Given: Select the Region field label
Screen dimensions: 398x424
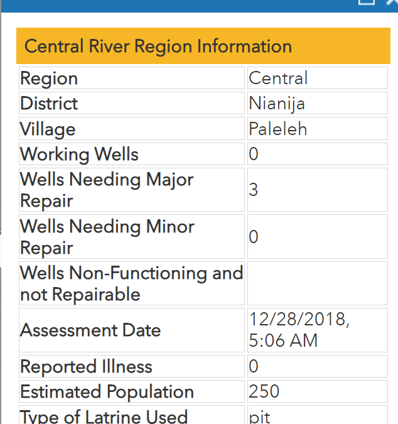Looking at the screenshot, I should [x=132, y=78].
